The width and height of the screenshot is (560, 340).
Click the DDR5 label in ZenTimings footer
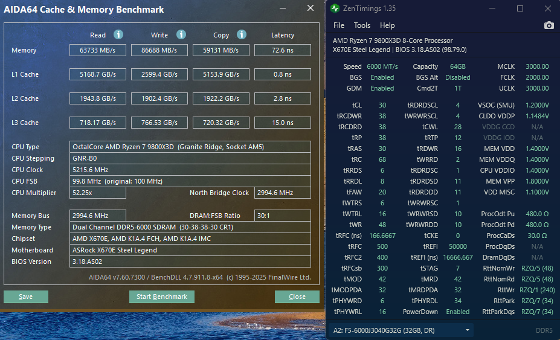pyautogui.click(x=544, y=330)
